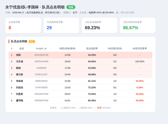The image size is (168, 124).
Task: Click the 送达电联率 column header
Action: [x=92, y=49]
